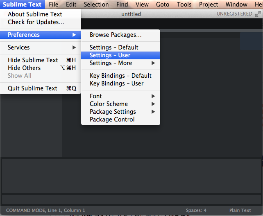Choose Hide Sublime Text

pyautogui.click(x=41, y=60)
